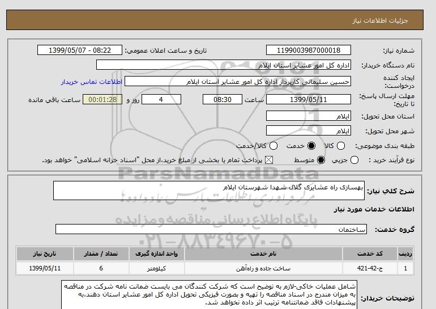Viewport: 436px width, 309px height.
Task: Click the ساعت باقی مانده label
Action: click(54, 100)
